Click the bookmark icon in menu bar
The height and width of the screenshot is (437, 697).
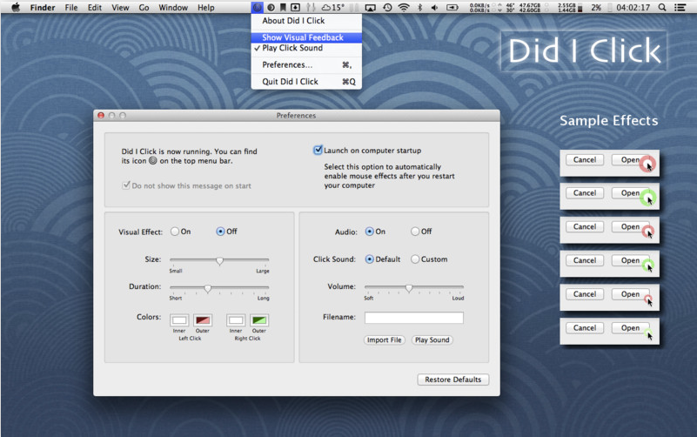click(x=282, y=8)
